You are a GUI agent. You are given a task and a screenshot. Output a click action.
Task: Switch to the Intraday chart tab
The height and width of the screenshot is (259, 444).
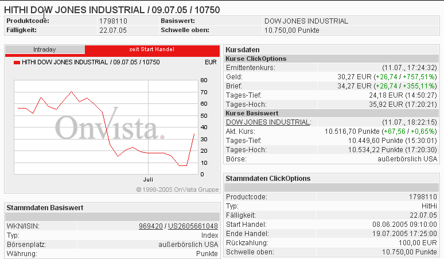pyautogui.click(x=45, y=49)
